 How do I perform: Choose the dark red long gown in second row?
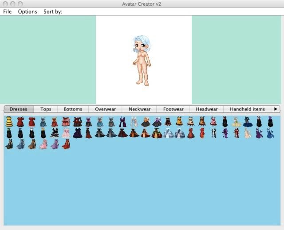pyautogui.click(x=89, y=133)
